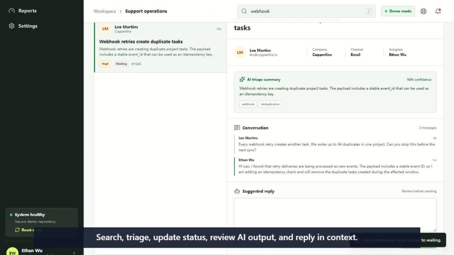Select Support operations breadcrumb
Image resolution: width=454 pixels, height=255 pixels.
[146, 11]
